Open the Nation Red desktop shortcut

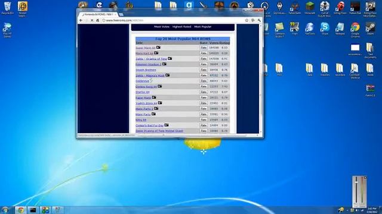[x=355, y=8]
